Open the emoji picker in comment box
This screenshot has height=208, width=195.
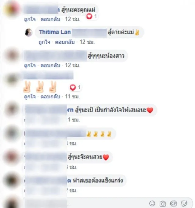152,203
